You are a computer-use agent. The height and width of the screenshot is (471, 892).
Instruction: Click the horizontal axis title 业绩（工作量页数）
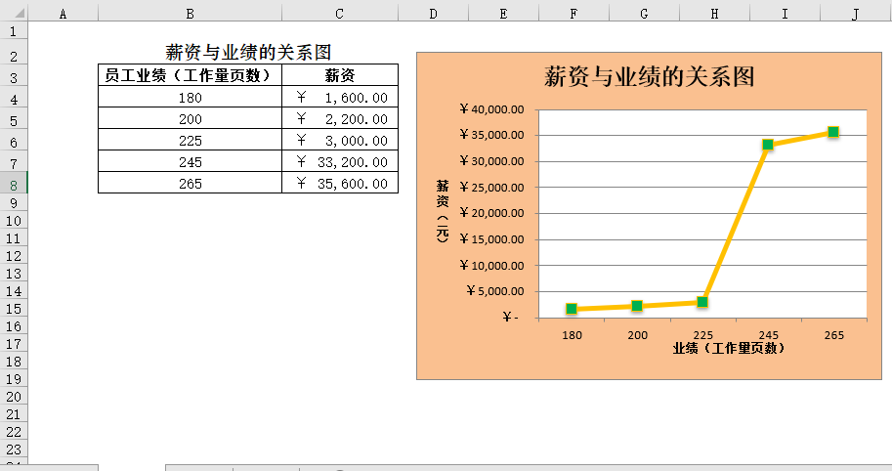tap(730, 348)
